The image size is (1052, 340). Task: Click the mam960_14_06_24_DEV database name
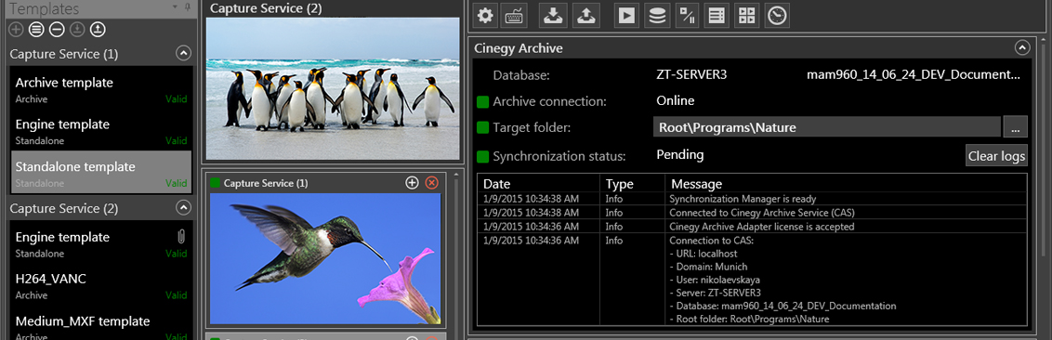tap(914, 74)
